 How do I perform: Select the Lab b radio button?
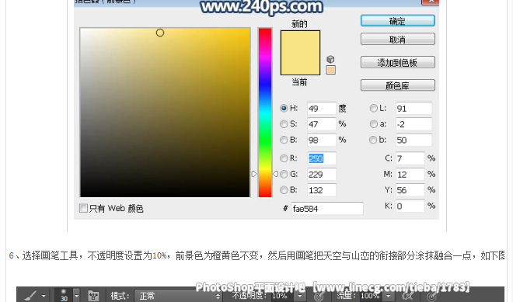pos(373,140)
